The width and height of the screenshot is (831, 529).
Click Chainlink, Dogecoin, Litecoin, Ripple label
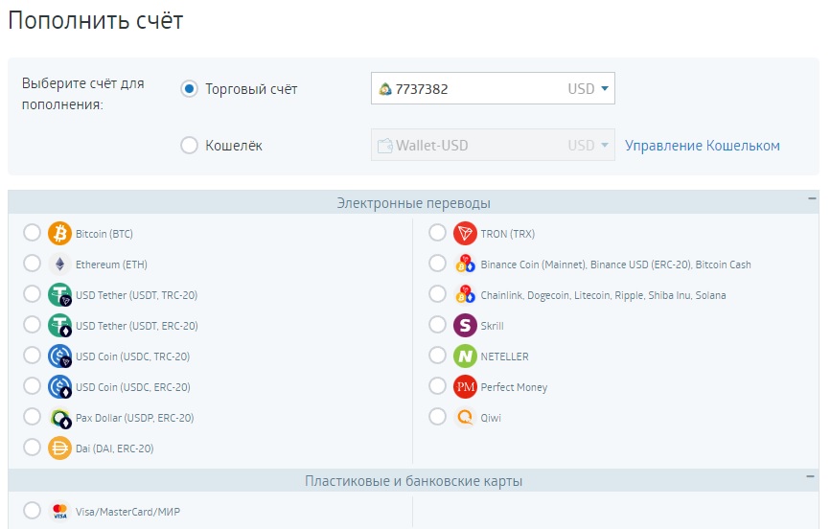(603, 295)
